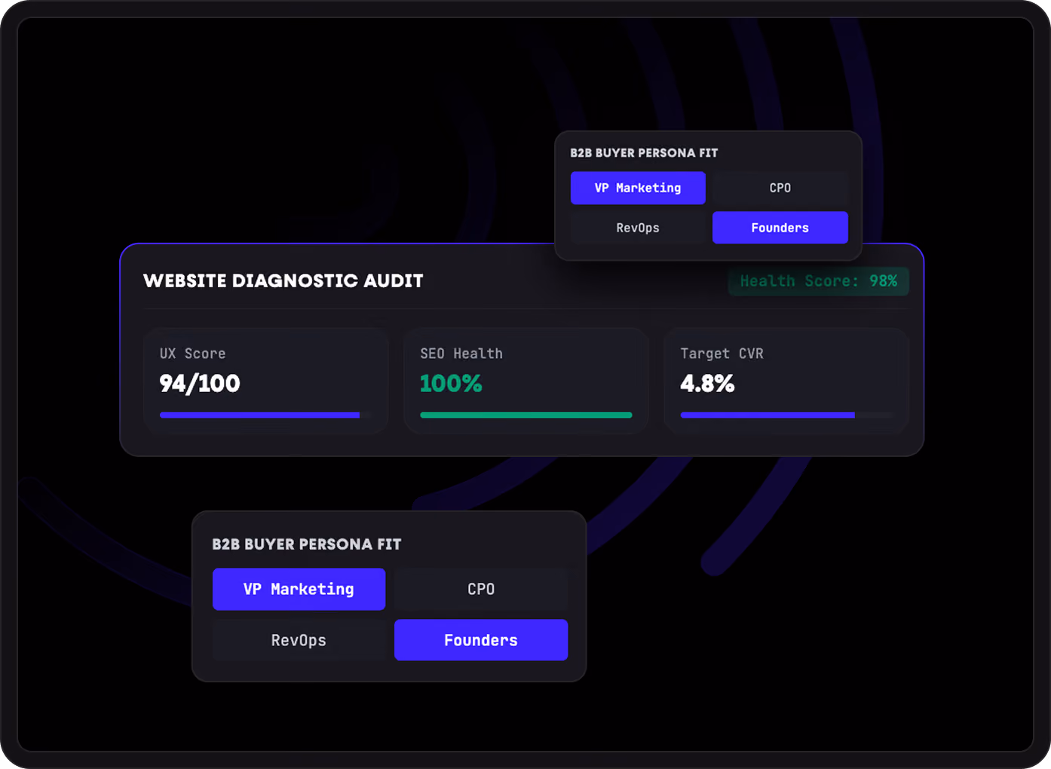Click lower B2B Buyer Persona Fit title
Viewport: 1051px width, 769px height.
[307, 544]
